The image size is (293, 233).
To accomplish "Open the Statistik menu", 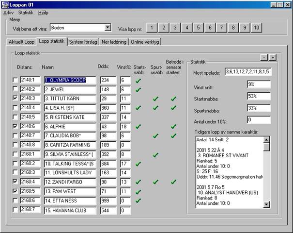I will (26, 13).
